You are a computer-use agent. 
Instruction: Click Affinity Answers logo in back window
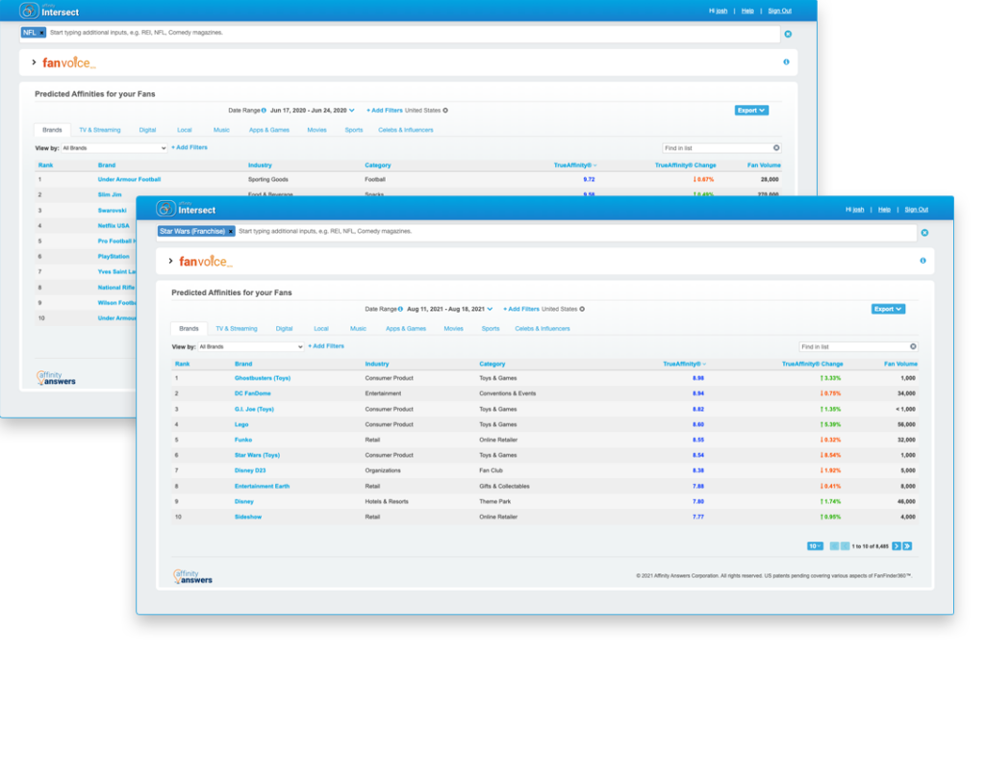pos(56,378)
